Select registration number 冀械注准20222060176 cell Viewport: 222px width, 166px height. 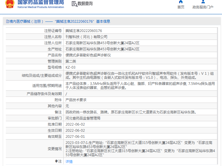(84, 31)
